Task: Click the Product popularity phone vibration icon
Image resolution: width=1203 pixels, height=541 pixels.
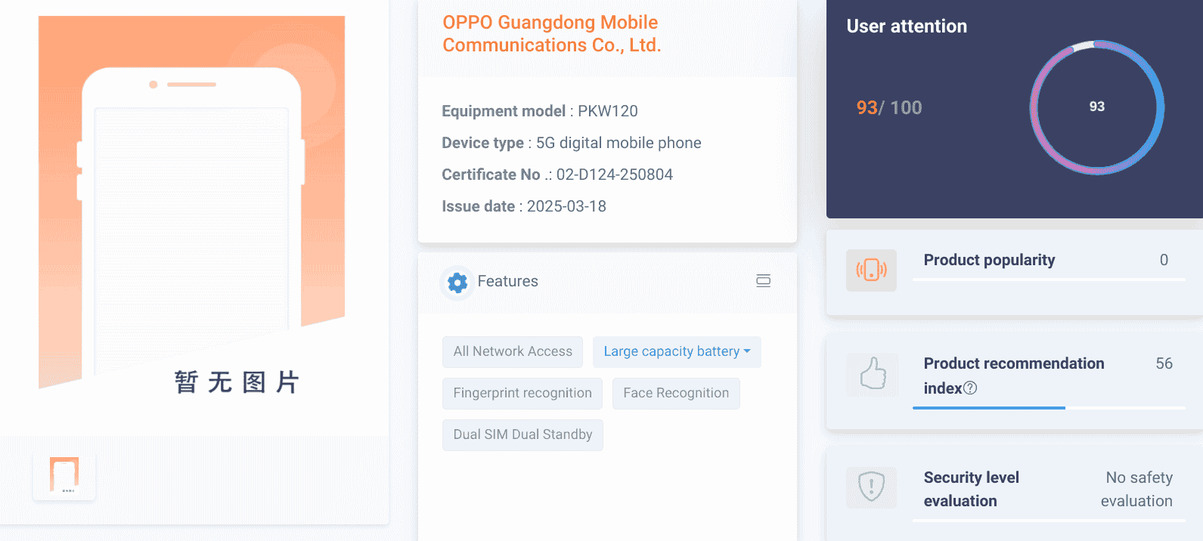Action: click(x=871, y=270)
